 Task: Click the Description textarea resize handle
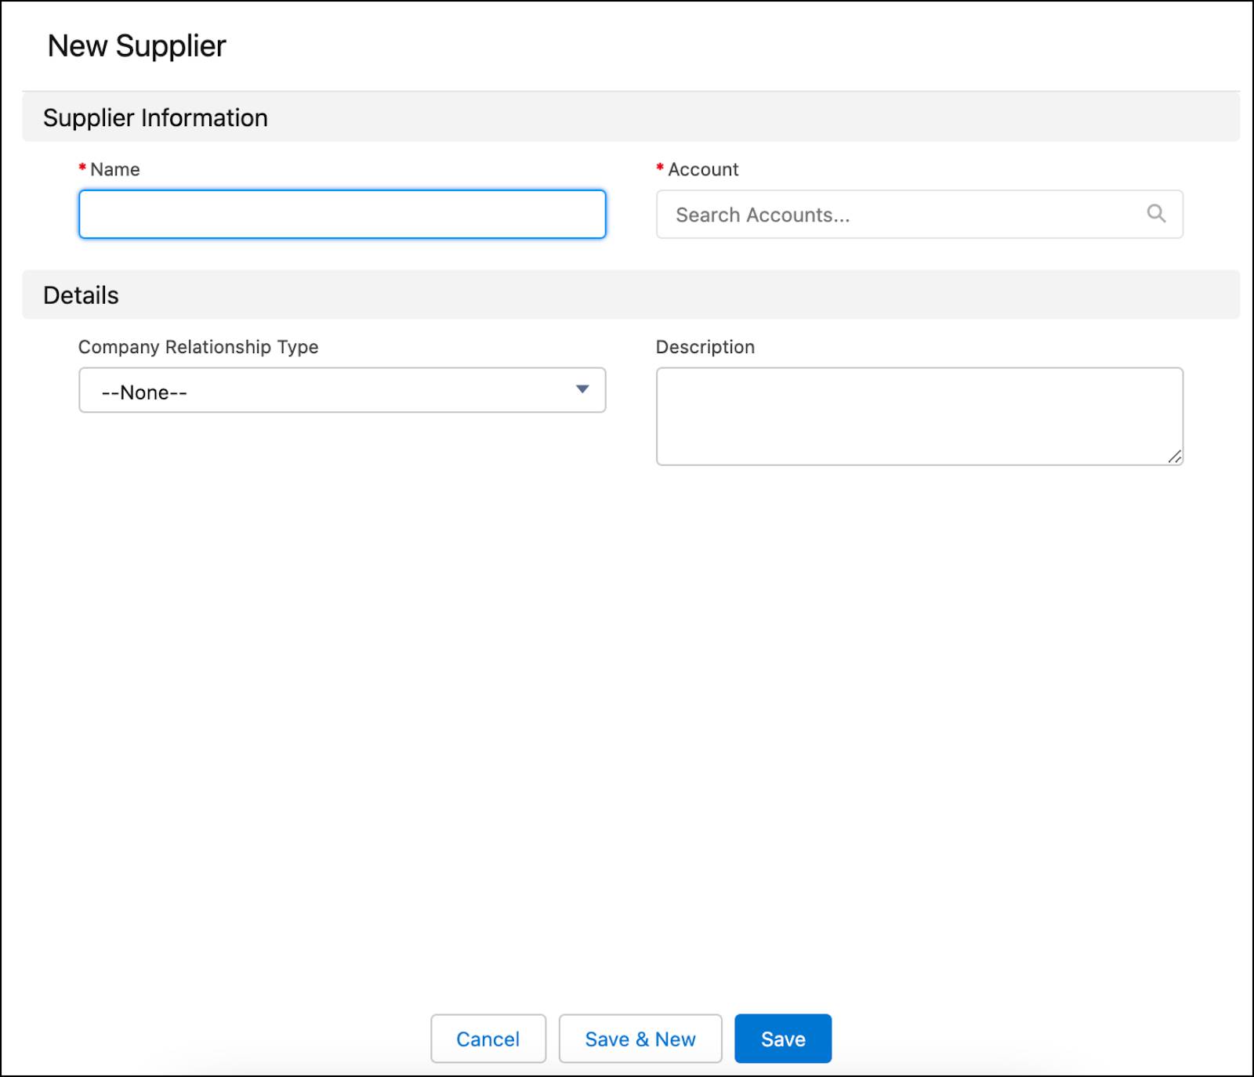coord(1174,457)
